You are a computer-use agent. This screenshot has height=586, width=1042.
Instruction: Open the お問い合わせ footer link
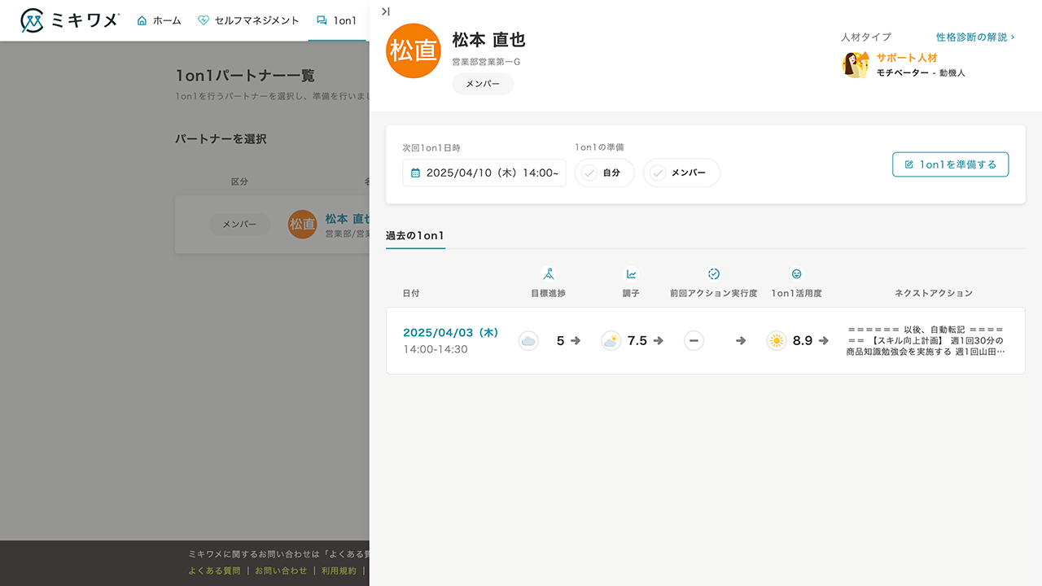[281, 571]
